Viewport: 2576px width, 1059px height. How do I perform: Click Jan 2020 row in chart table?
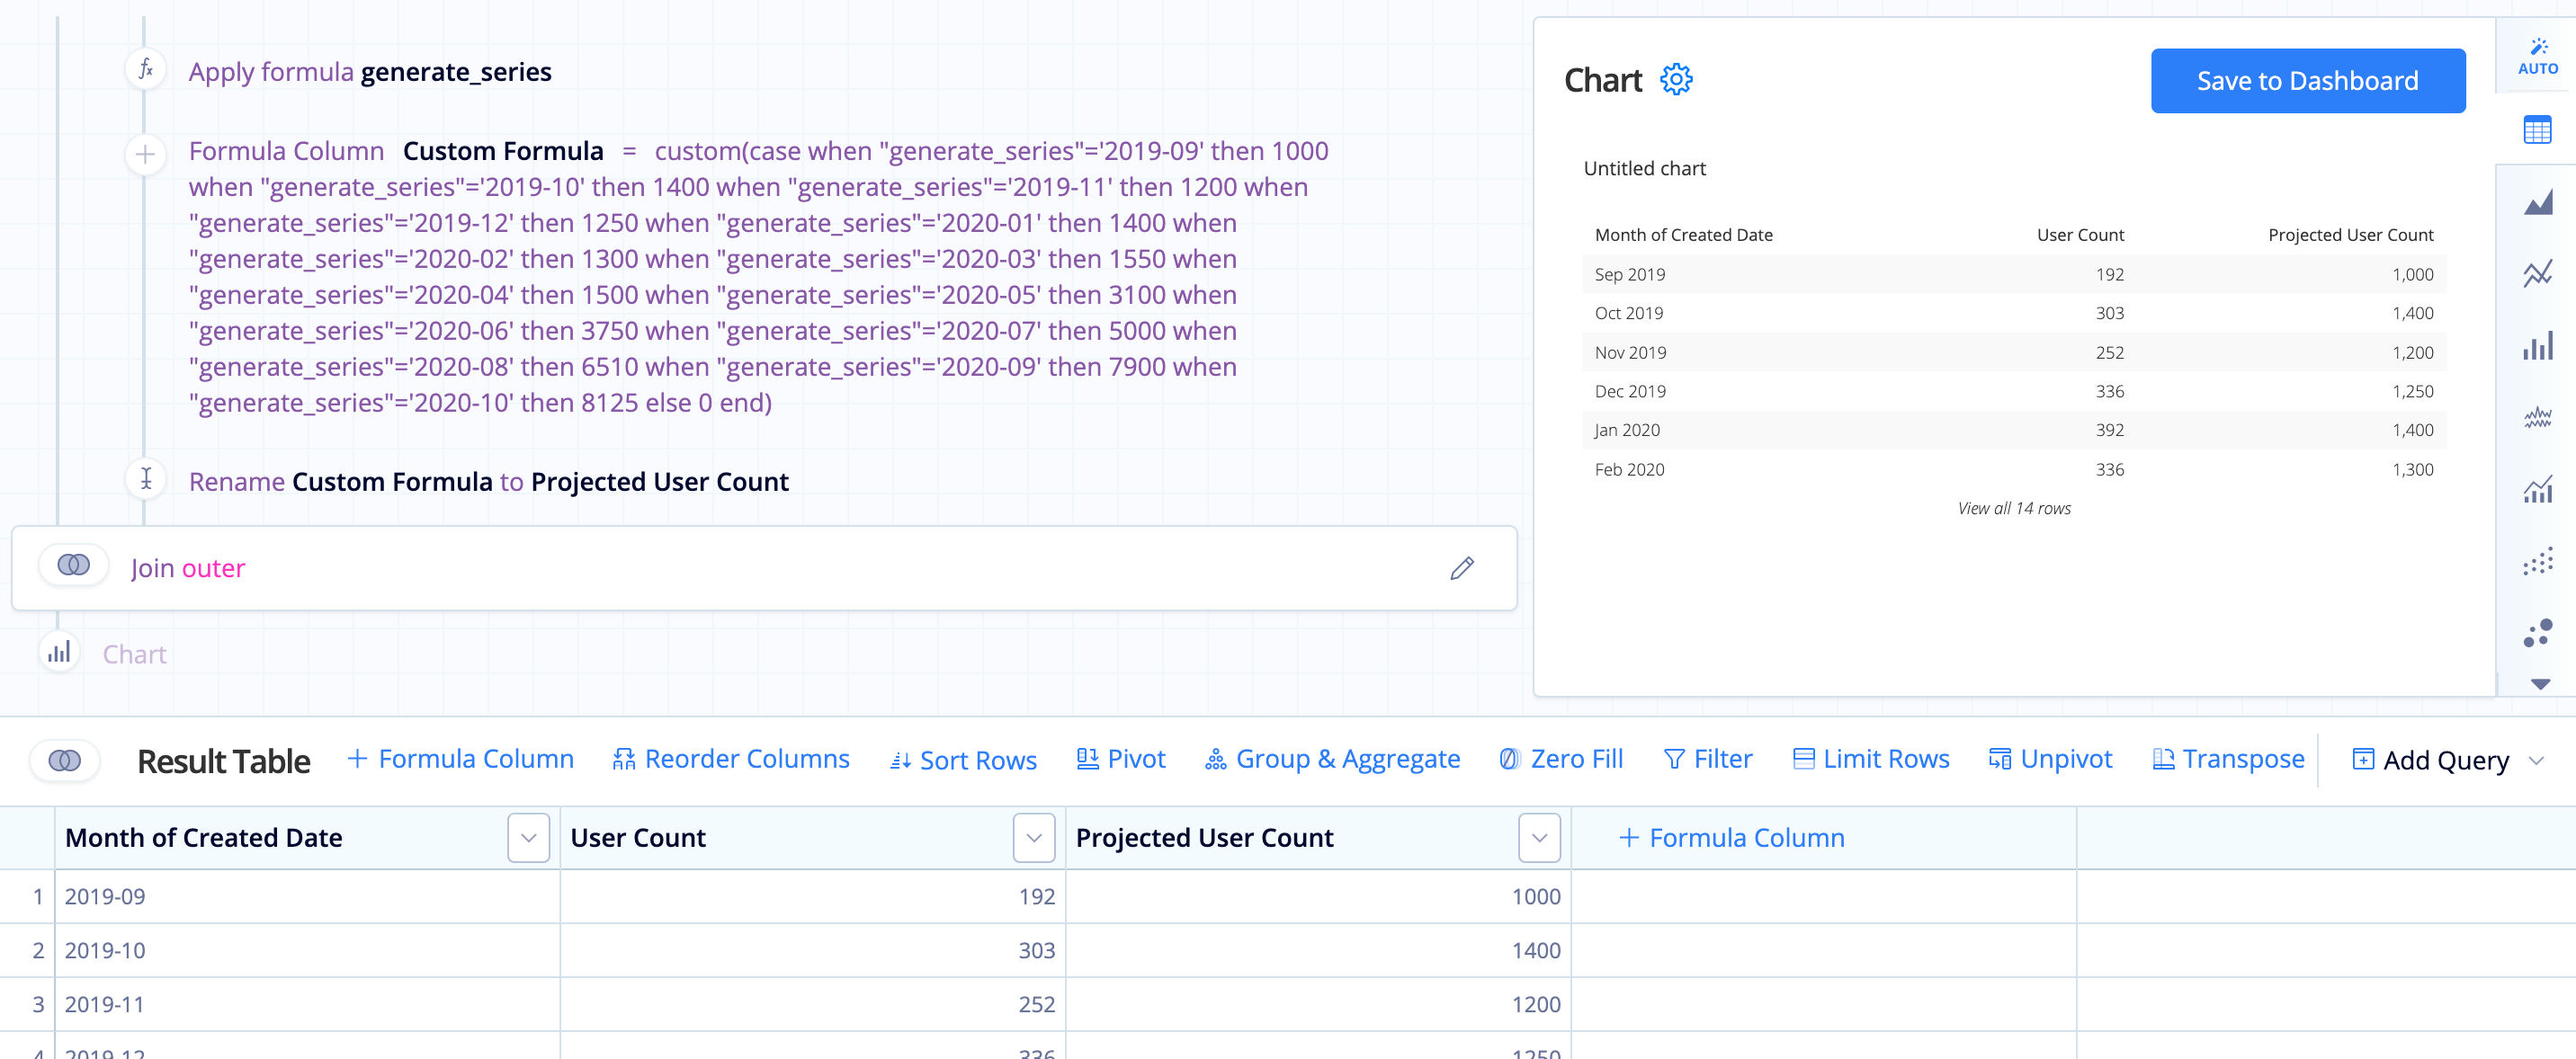(x=2013, y=430)
